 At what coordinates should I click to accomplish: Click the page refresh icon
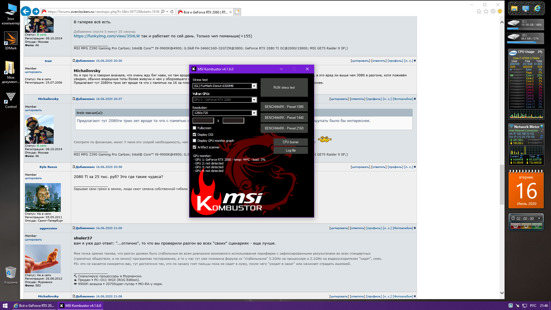click(172, 12)
